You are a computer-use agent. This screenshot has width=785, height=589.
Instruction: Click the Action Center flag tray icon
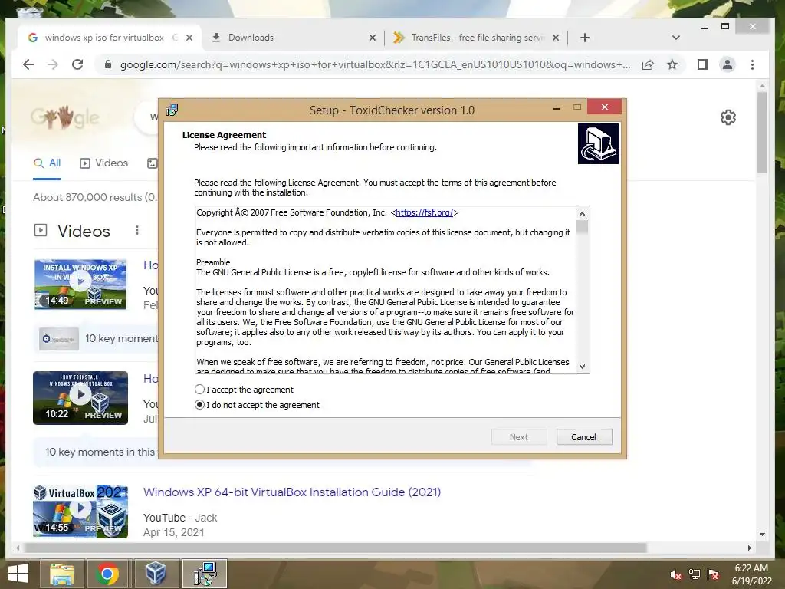pyautogui.click(x=713, y=574)
